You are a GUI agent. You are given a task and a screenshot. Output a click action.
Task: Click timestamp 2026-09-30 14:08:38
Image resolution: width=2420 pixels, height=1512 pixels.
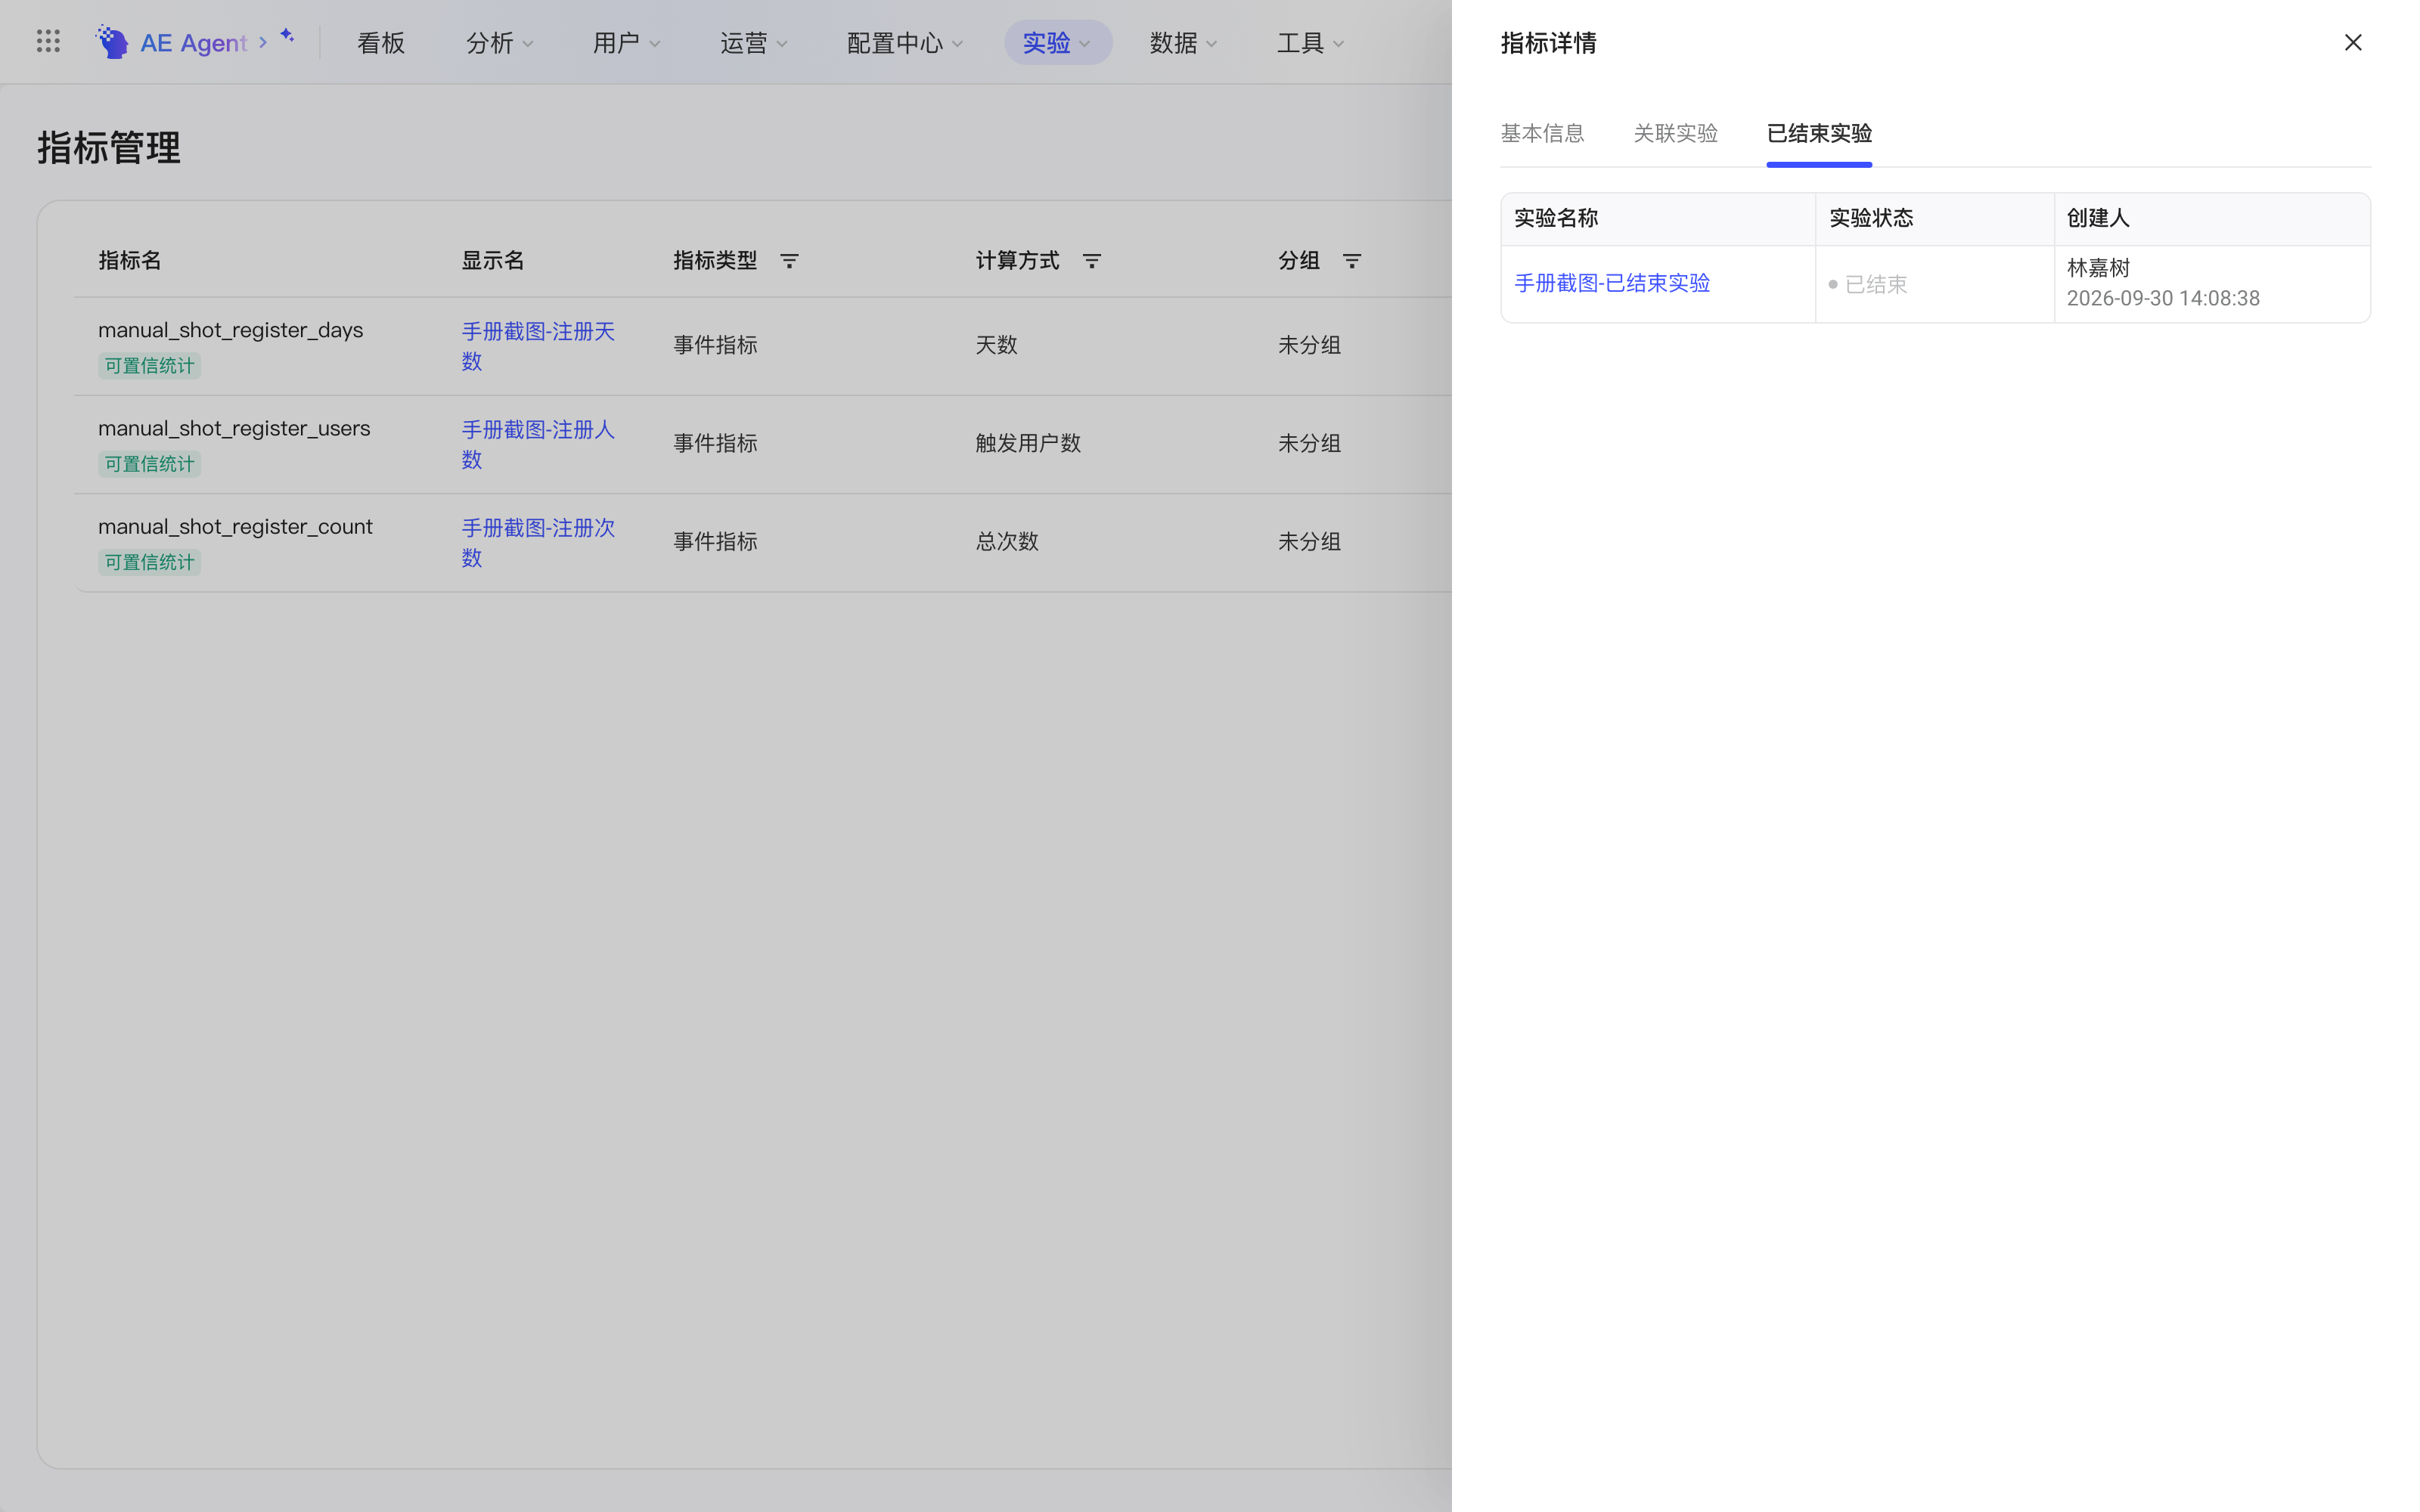point(2163,298)
